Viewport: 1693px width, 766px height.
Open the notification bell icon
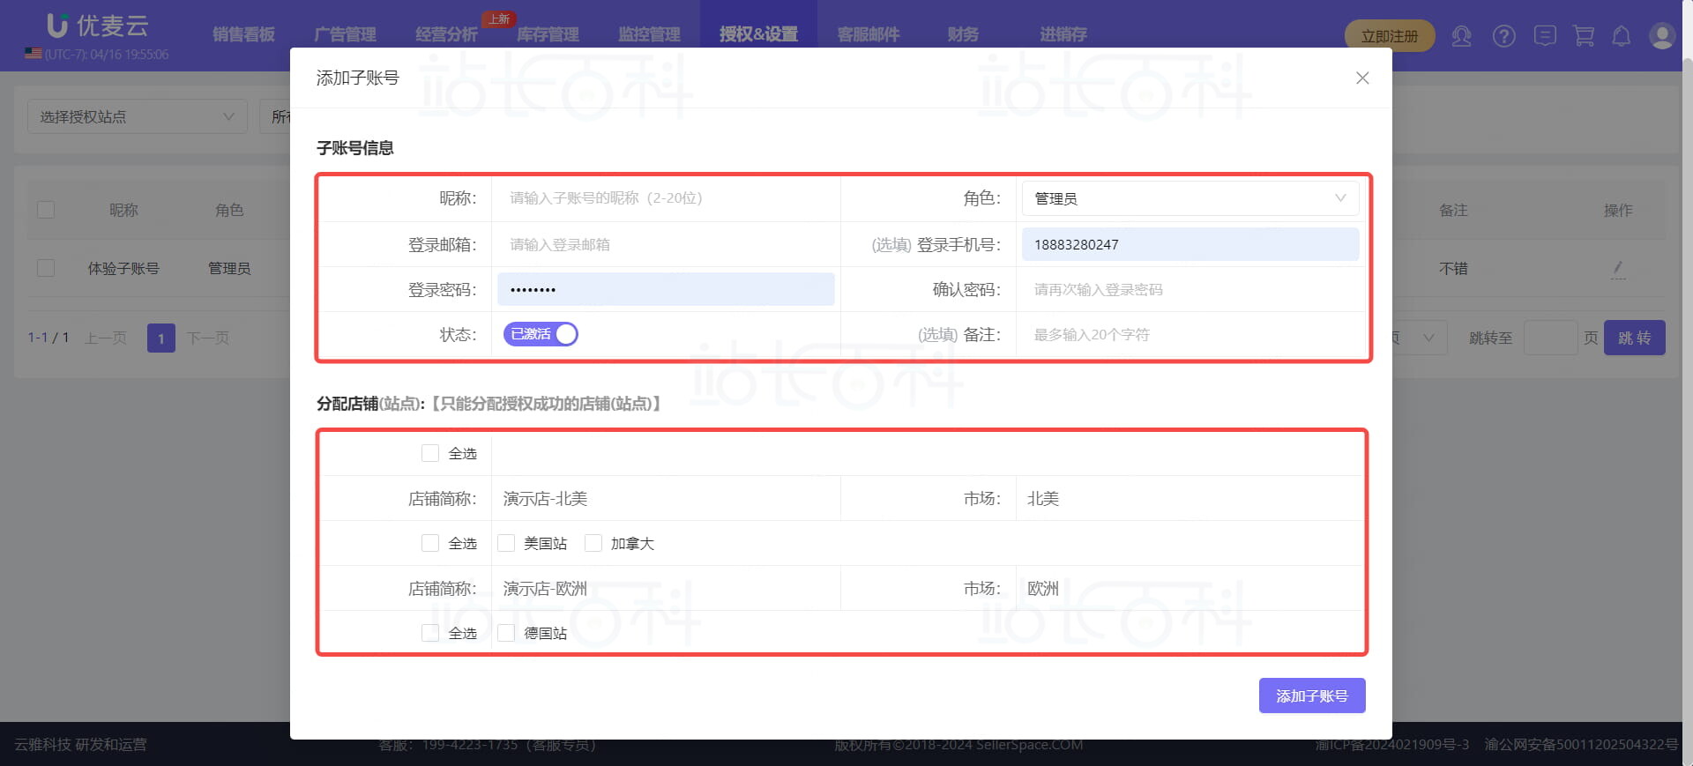[1621, 36]
